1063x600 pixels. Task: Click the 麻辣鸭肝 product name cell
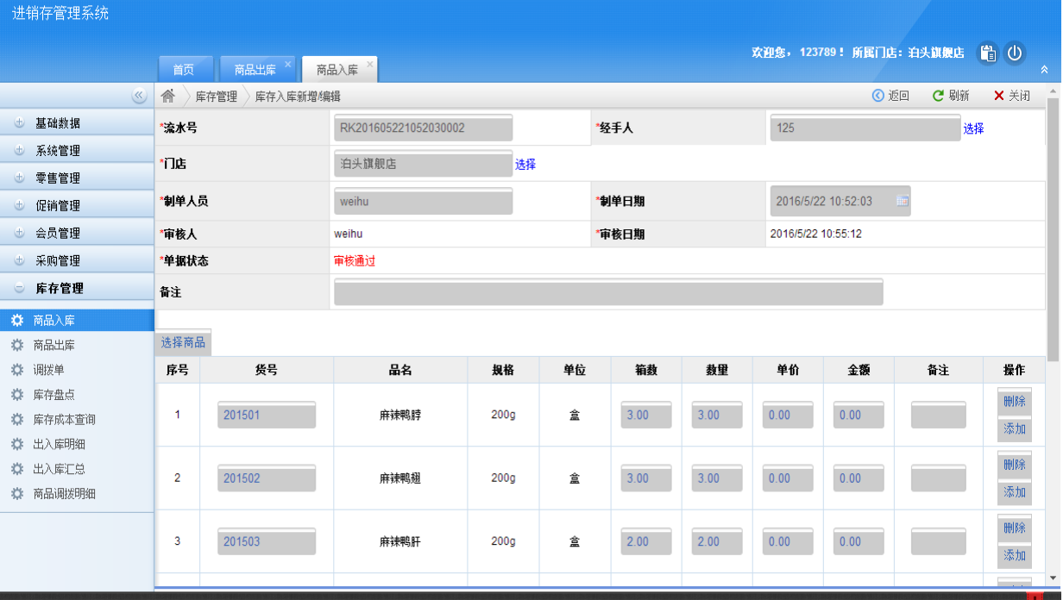point(400,541)
